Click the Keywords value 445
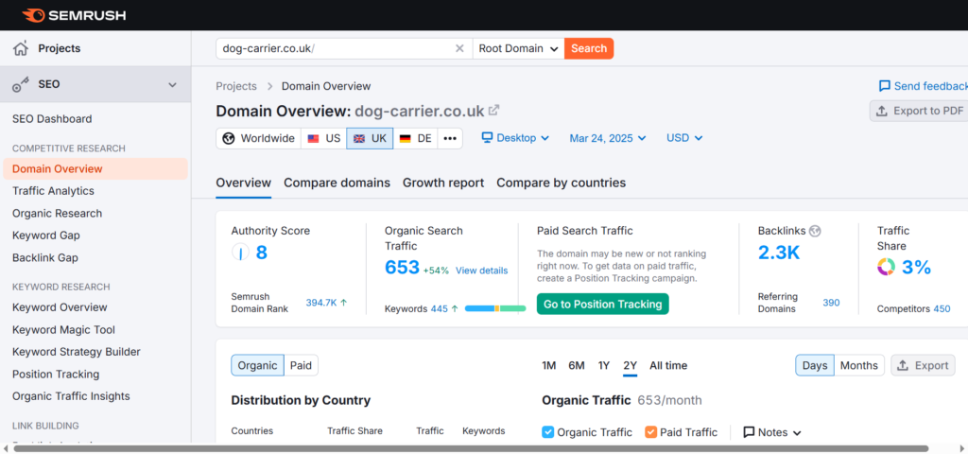The image size is (968, 454). point(440,309)
